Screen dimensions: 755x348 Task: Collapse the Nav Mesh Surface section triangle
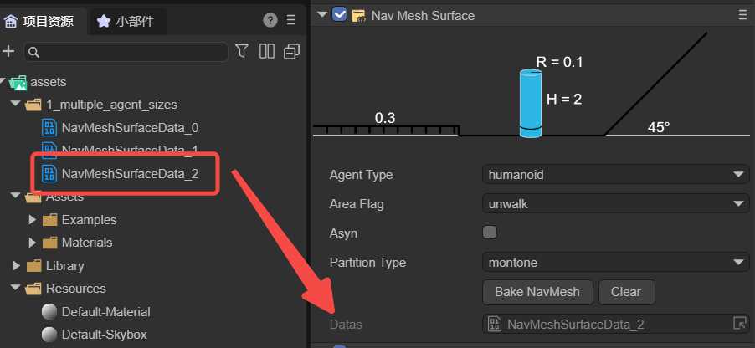click(321, 15)
